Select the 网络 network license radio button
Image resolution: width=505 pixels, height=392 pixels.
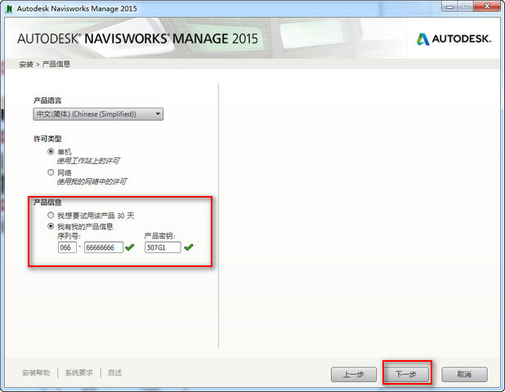point(51,172)
